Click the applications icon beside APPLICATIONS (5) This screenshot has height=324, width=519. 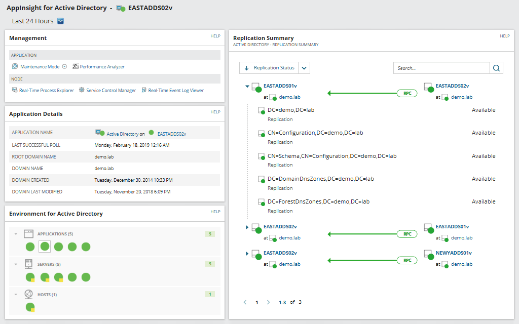point(28,233)
